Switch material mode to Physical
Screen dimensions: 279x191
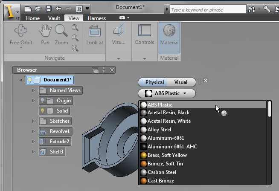[153, 82]
